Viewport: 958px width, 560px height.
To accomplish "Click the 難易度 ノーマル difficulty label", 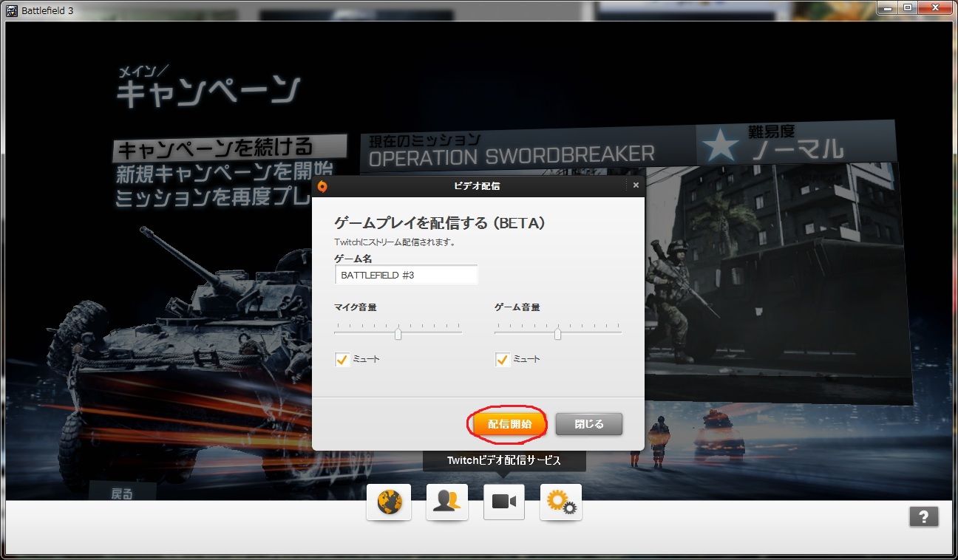I will 795,143.
